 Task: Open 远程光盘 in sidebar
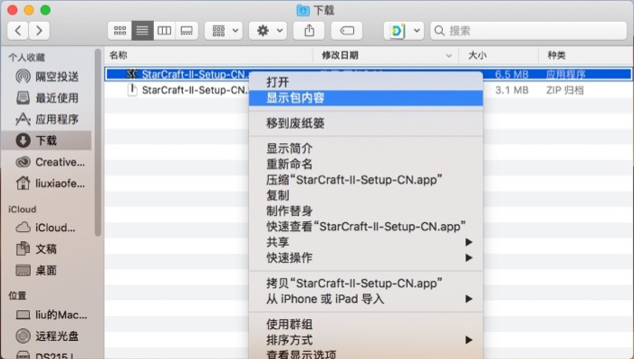pyautogui.click(x=48, y=336)
